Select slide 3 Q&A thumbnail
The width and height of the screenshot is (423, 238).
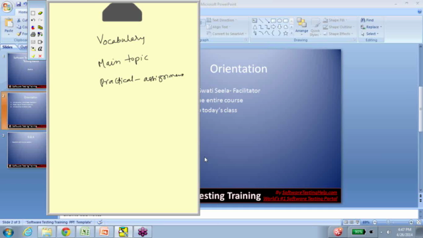tap(26, 150)
